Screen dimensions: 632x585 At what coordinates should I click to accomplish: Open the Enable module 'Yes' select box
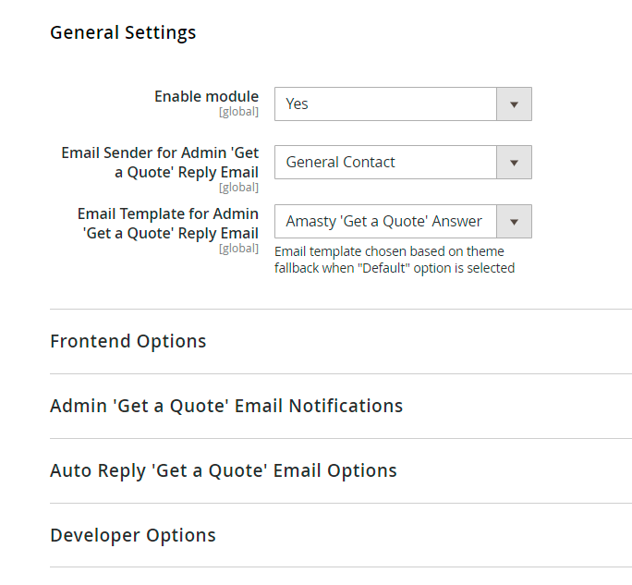point(388,104)
